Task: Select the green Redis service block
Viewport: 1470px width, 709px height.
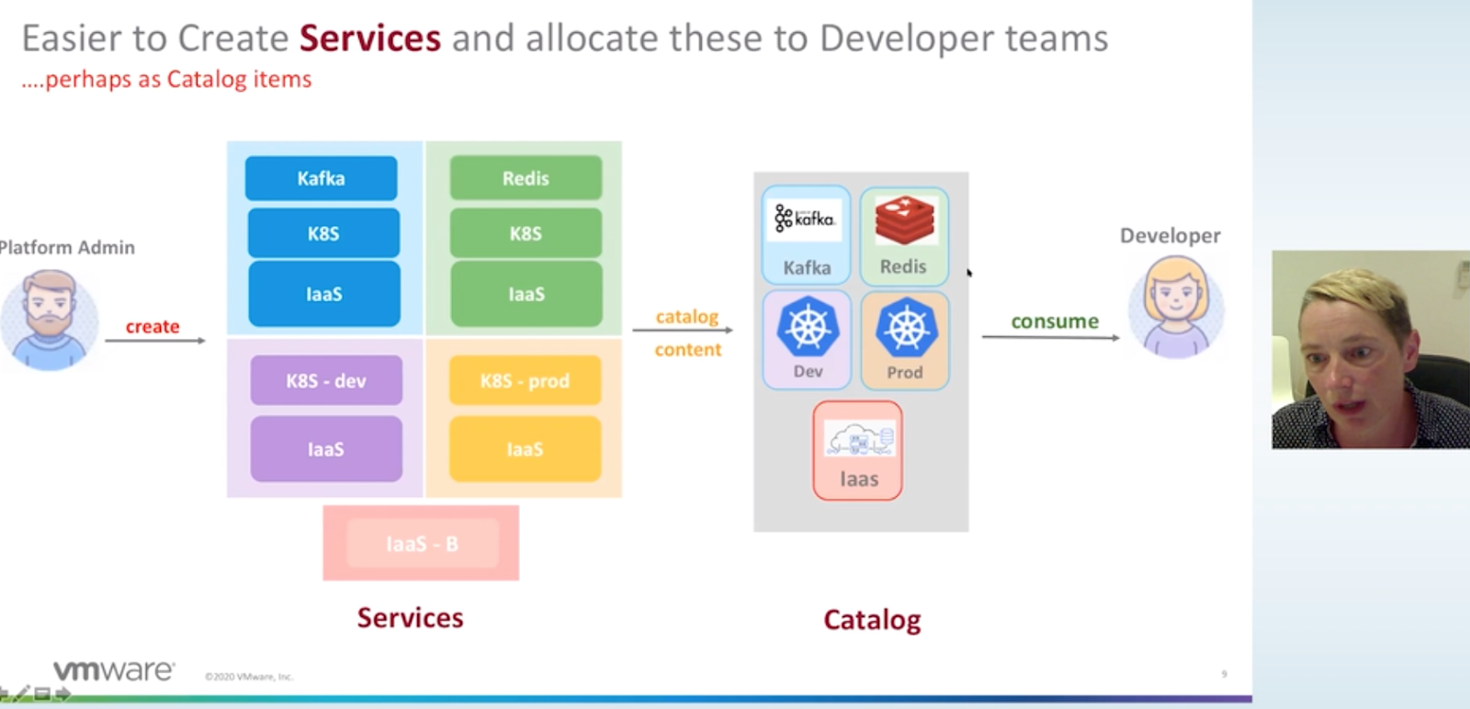Action: coord(526,178)
